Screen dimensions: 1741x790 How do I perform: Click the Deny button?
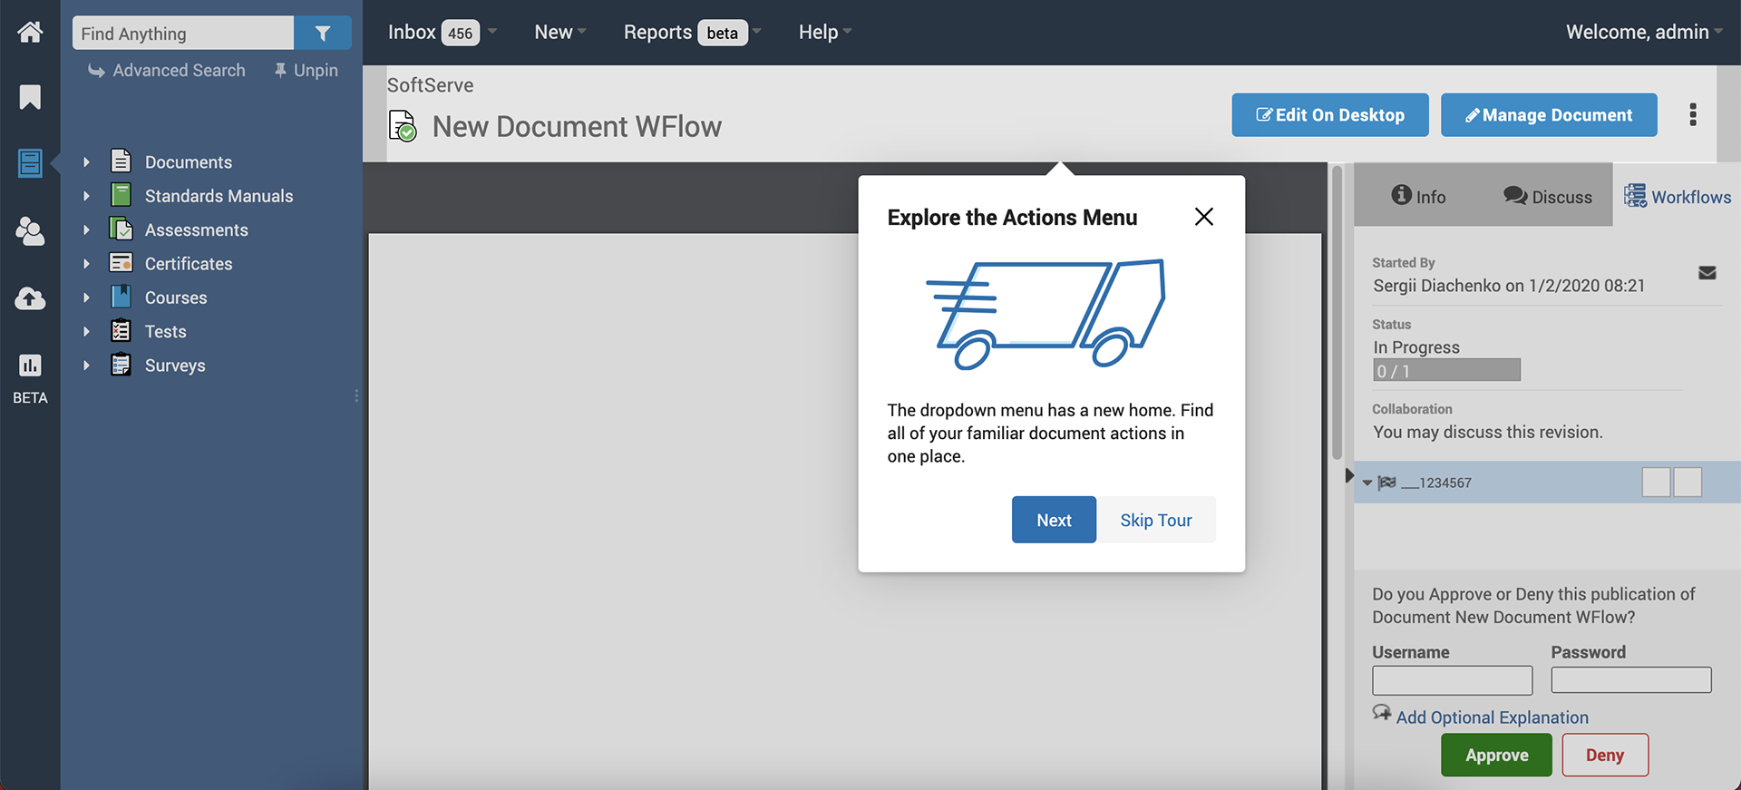tap(1605, 755)
